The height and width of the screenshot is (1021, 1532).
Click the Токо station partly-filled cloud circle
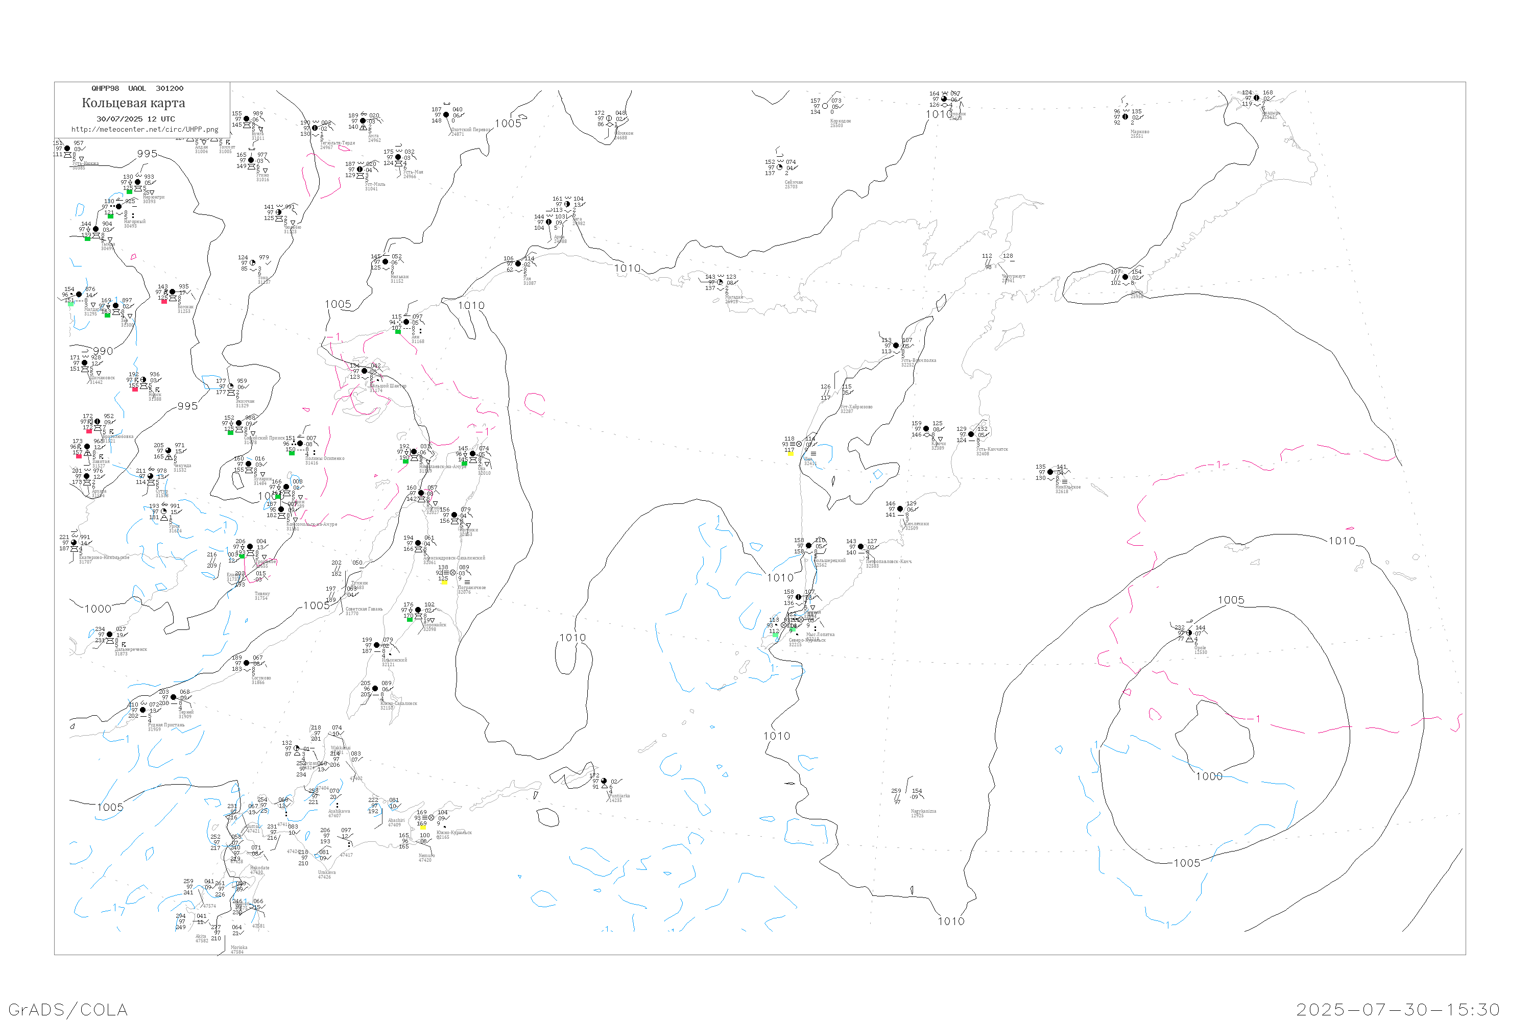[x=253, y=263]
